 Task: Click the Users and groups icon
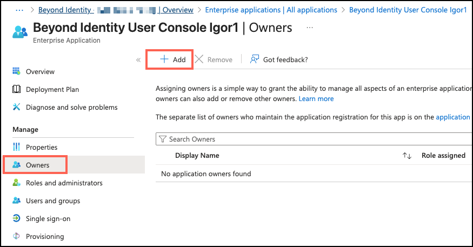16,201
